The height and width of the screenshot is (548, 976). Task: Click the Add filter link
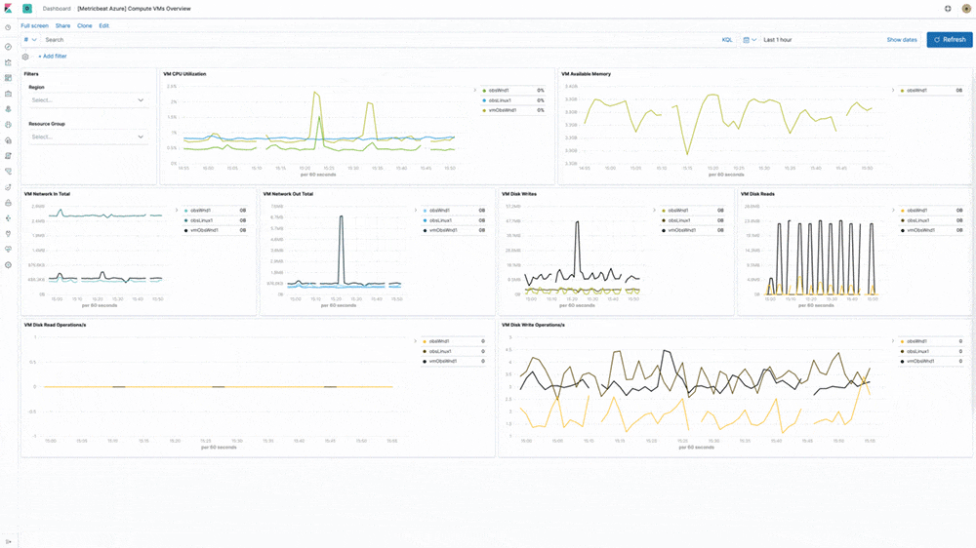(53, 57)
